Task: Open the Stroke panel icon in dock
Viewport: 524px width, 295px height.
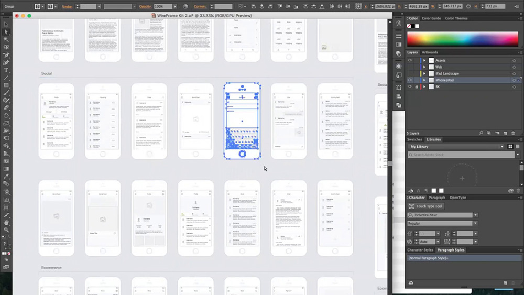Action: pyautogui.click(x=399, y=36)
